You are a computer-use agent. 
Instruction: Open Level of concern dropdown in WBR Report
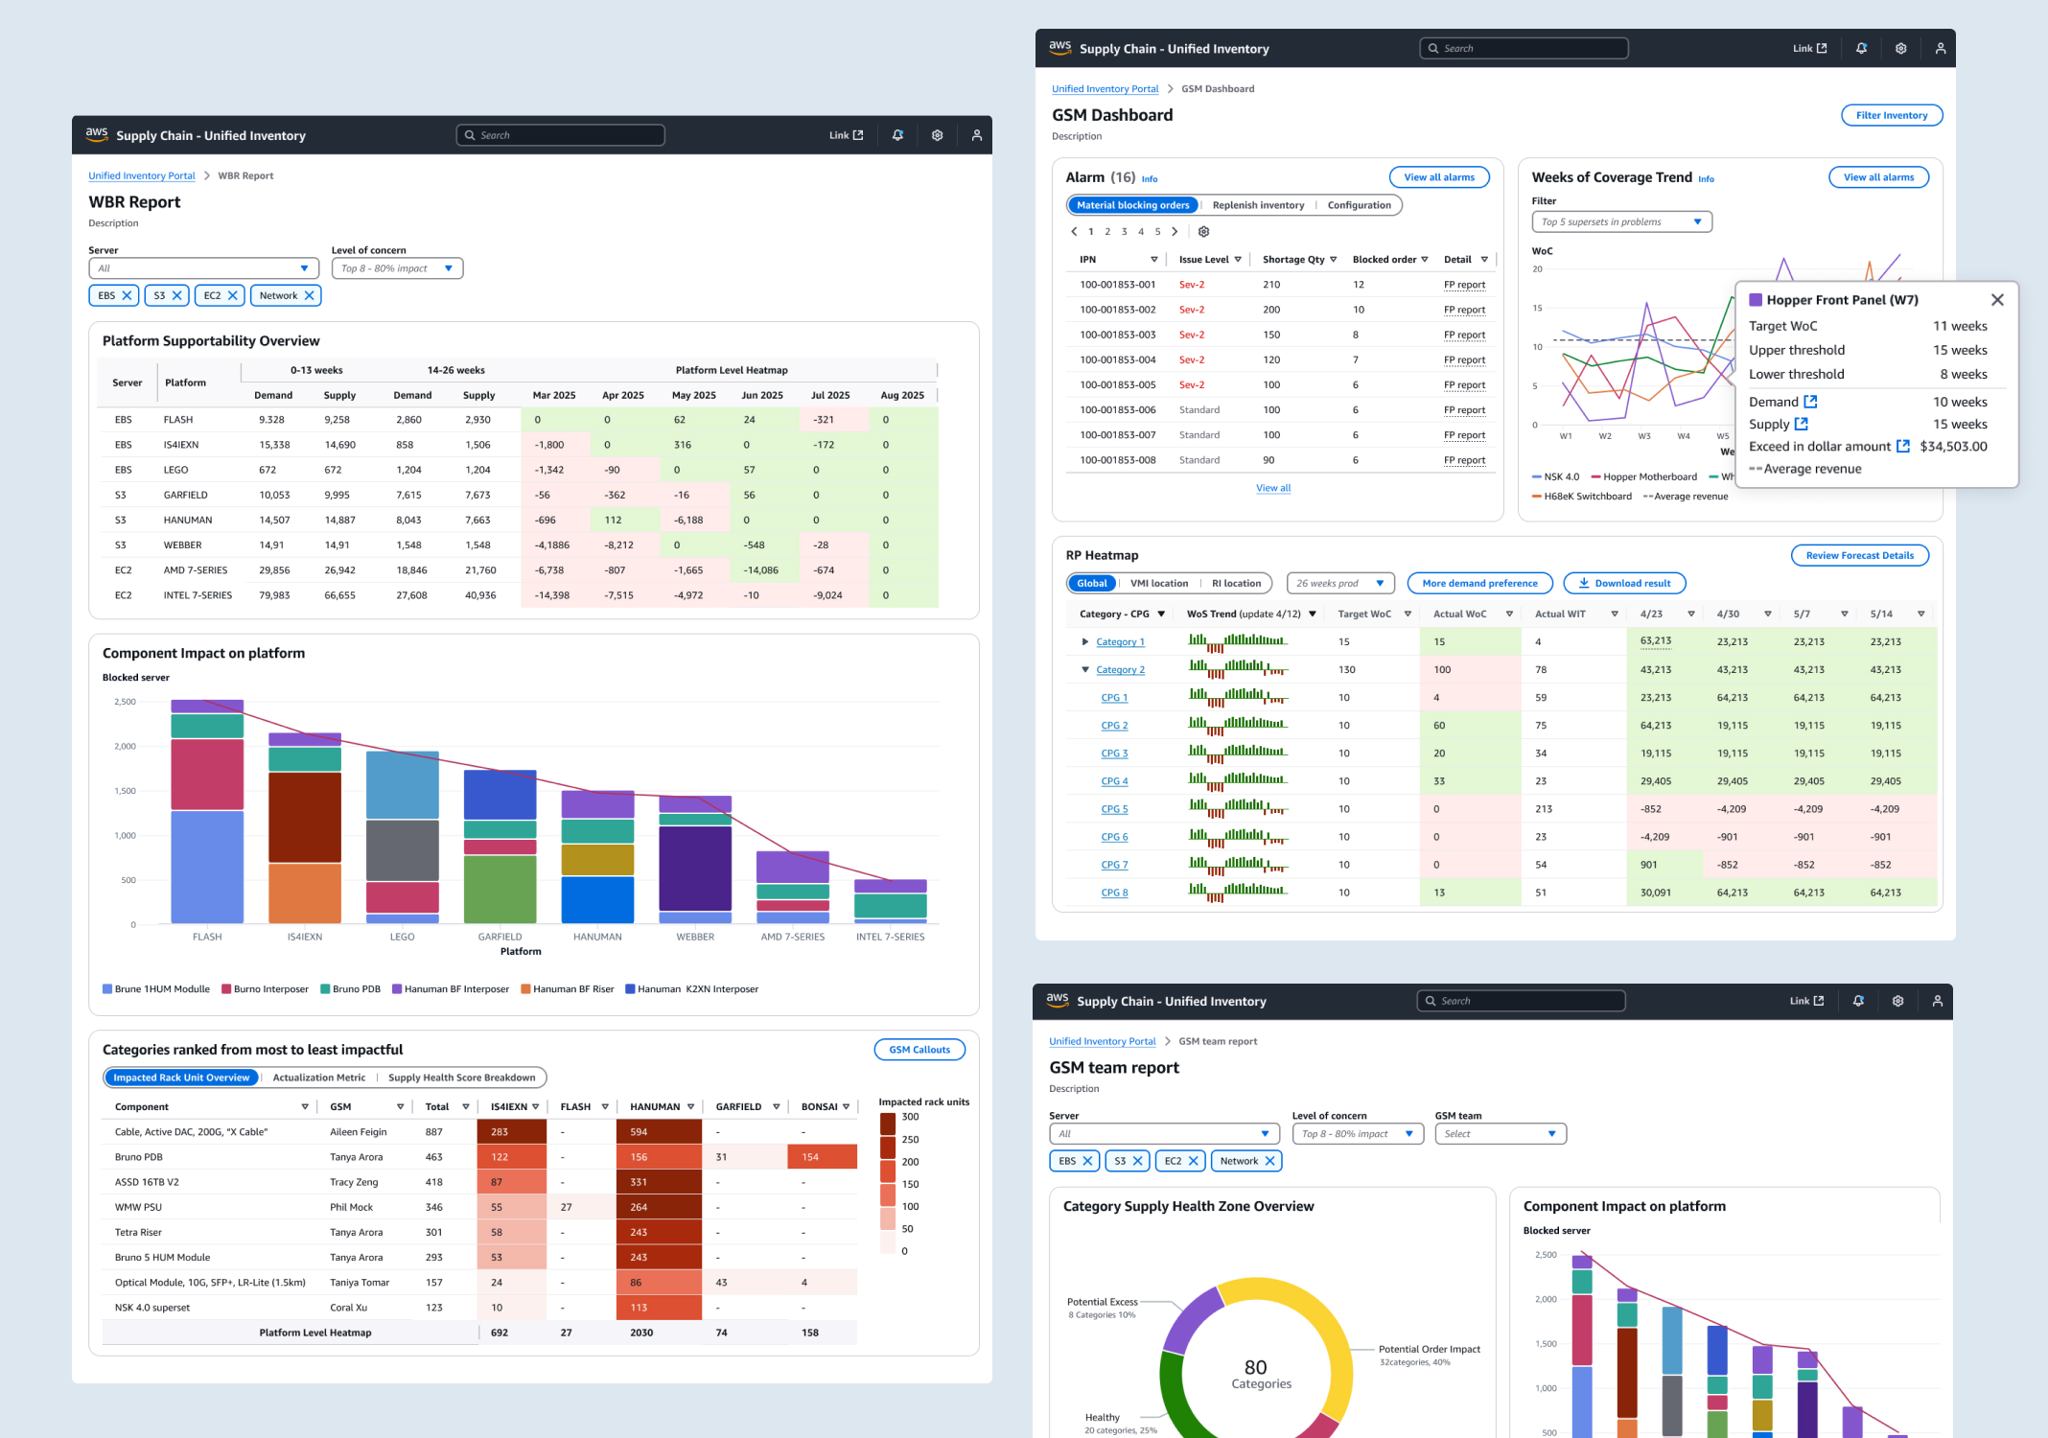pos(397,268)
